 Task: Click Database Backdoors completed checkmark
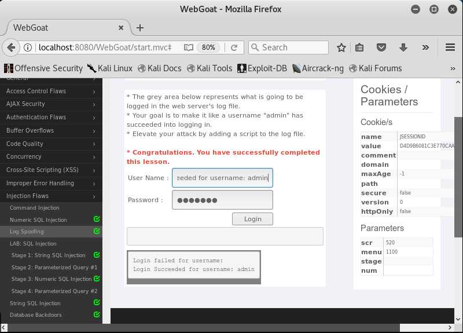(x=97, y=314)
